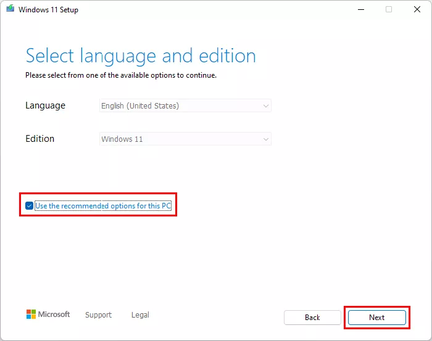
Task: Click the Microsoft logo
Action: [x=48, y=314]
